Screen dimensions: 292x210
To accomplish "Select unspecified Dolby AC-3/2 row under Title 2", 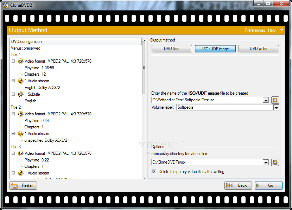I will click(x=46, y=140).
